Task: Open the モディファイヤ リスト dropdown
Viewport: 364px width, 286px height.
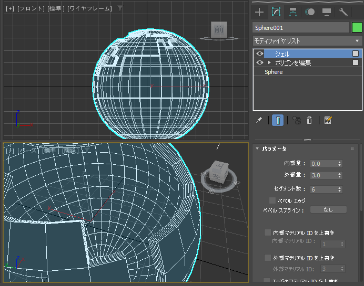Action: 307,41
